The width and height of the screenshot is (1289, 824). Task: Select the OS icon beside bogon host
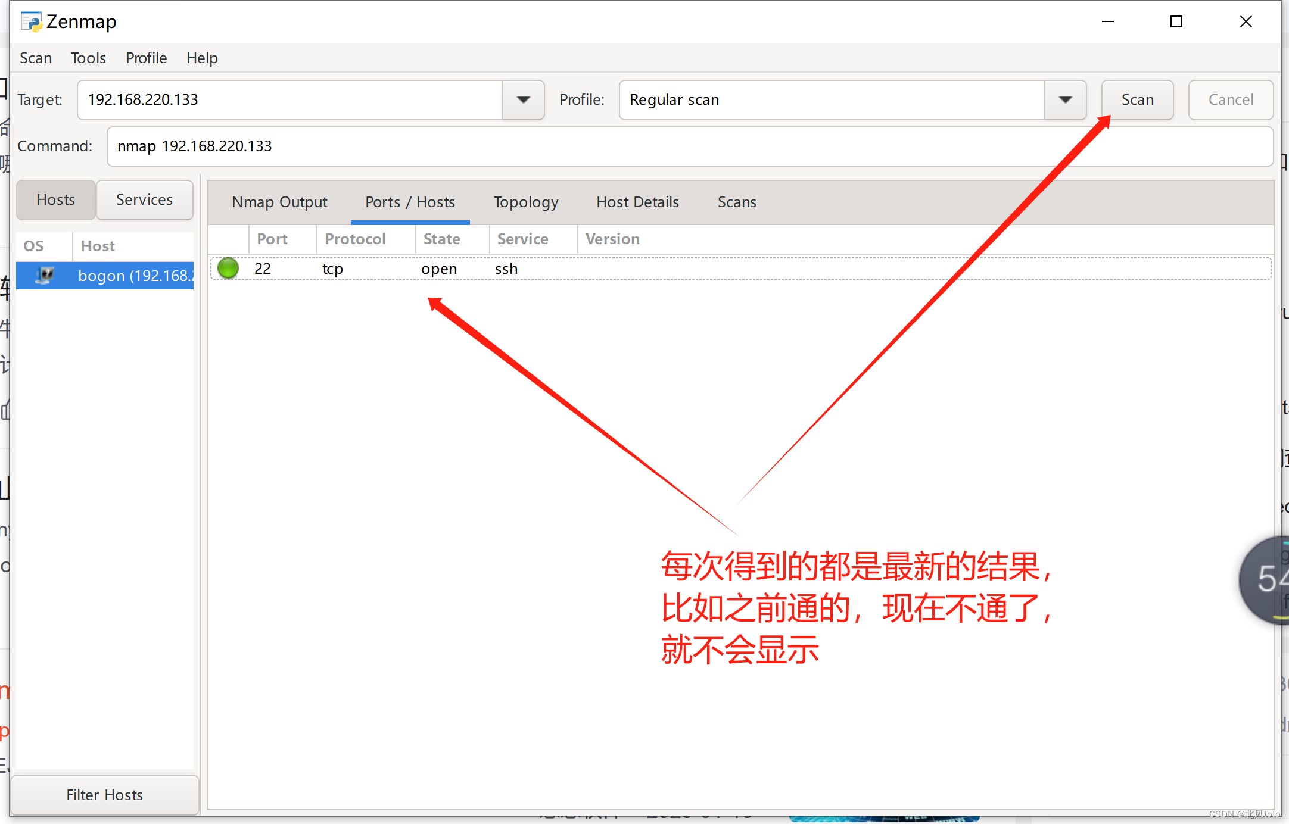click(x=45, y=275)
